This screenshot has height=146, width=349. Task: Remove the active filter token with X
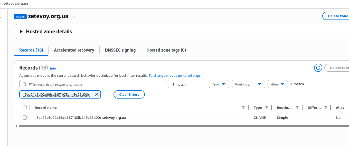point(97,94)
